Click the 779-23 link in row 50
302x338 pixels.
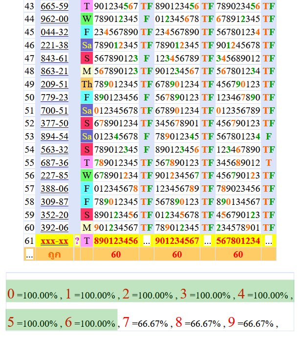coord(54,98)
